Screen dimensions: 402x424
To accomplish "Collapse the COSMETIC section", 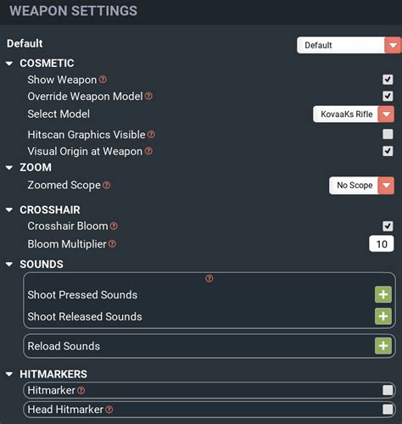I will tap(9, 64).
